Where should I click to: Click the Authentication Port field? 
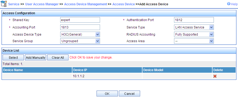pos(194,20)
